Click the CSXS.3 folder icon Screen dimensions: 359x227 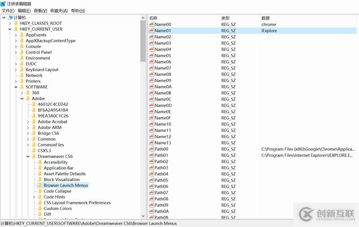coord(34,150)
